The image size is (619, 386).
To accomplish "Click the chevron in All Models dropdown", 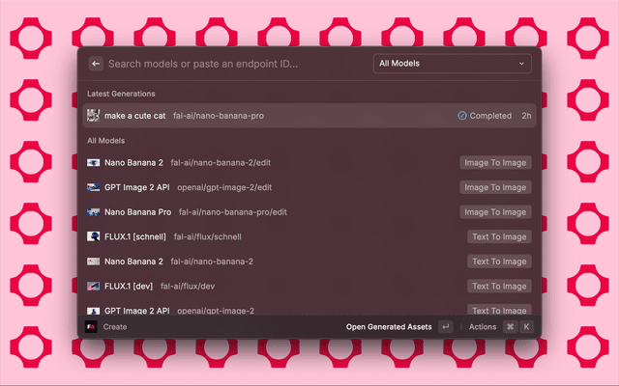I will pos(521,64).
